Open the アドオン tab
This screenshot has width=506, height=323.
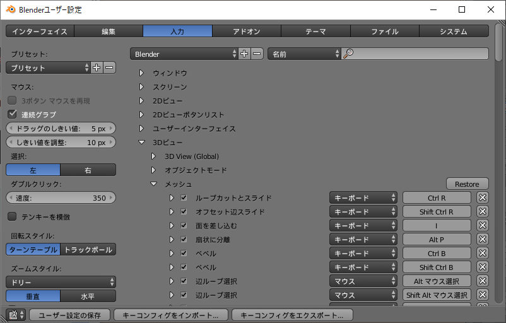coord(247,32)
